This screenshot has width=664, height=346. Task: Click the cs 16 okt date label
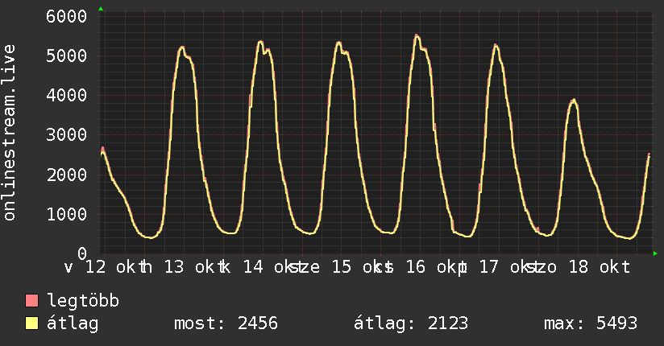point(419,267)
